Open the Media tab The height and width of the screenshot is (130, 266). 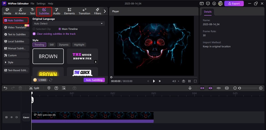(7, 11)
